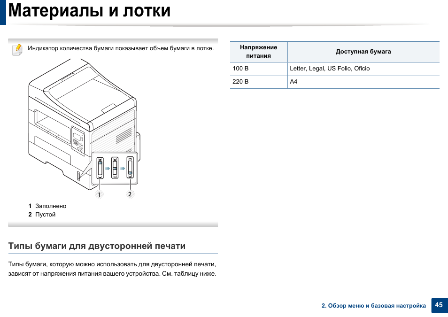Viewport: 448px width, 317px height.
Task: Select the middle paper level indicator
Action: (x=115, y=168)
